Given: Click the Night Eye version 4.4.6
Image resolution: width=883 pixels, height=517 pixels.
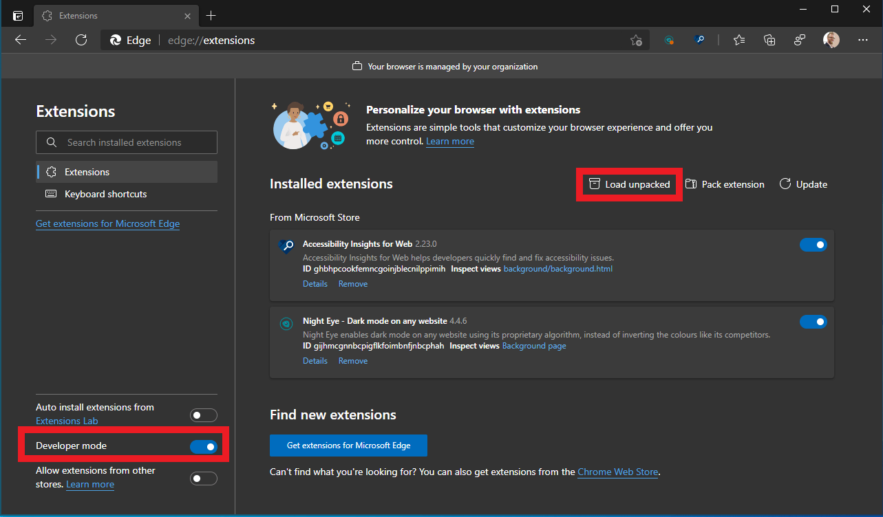Looking at the screenshot, I should click(458, 321).
